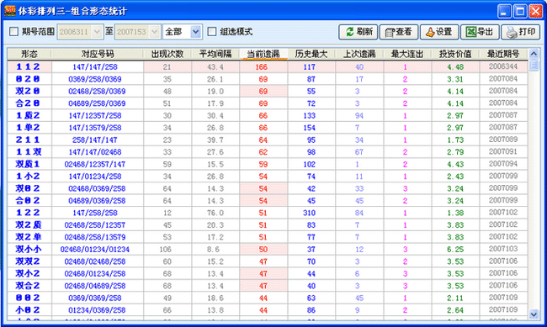The image size is (547, 327).
Task: Enable the 期号范围 checkbox
Action: click(13, 32)
